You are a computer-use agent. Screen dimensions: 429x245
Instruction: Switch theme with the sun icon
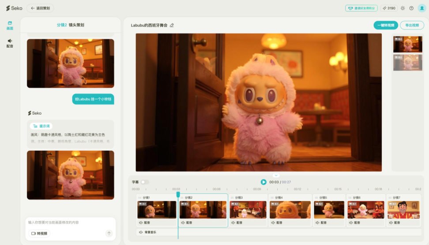(403, 8)
